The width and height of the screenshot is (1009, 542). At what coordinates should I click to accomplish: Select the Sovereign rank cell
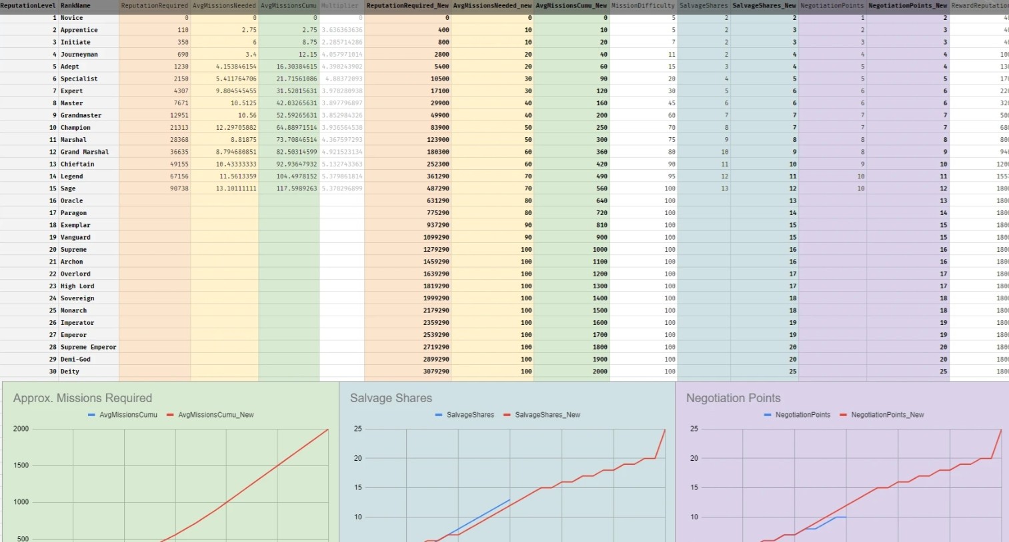(89, 298)
